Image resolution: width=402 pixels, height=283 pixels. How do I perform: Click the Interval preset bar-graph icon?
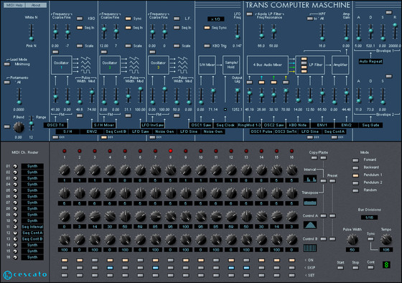(310, 179)
